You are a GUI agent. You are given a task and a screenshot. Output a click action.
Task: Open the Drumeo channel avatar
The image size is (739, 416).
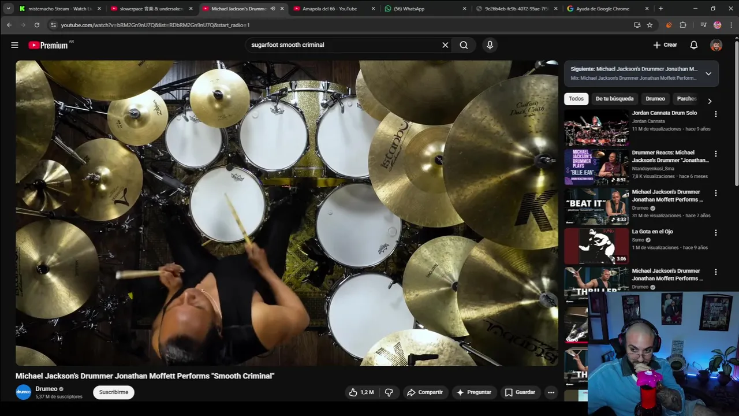[23, 392]
